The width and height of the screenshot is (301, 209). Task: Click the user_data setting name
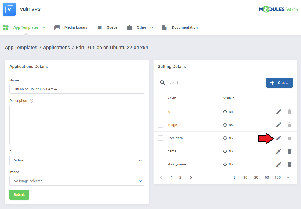[x=175, y=138]
